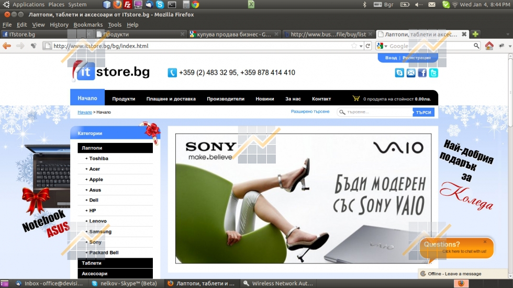513x288 pixels.
Task: Open the Places menu in the top panel
Action: tap(57, 4)
